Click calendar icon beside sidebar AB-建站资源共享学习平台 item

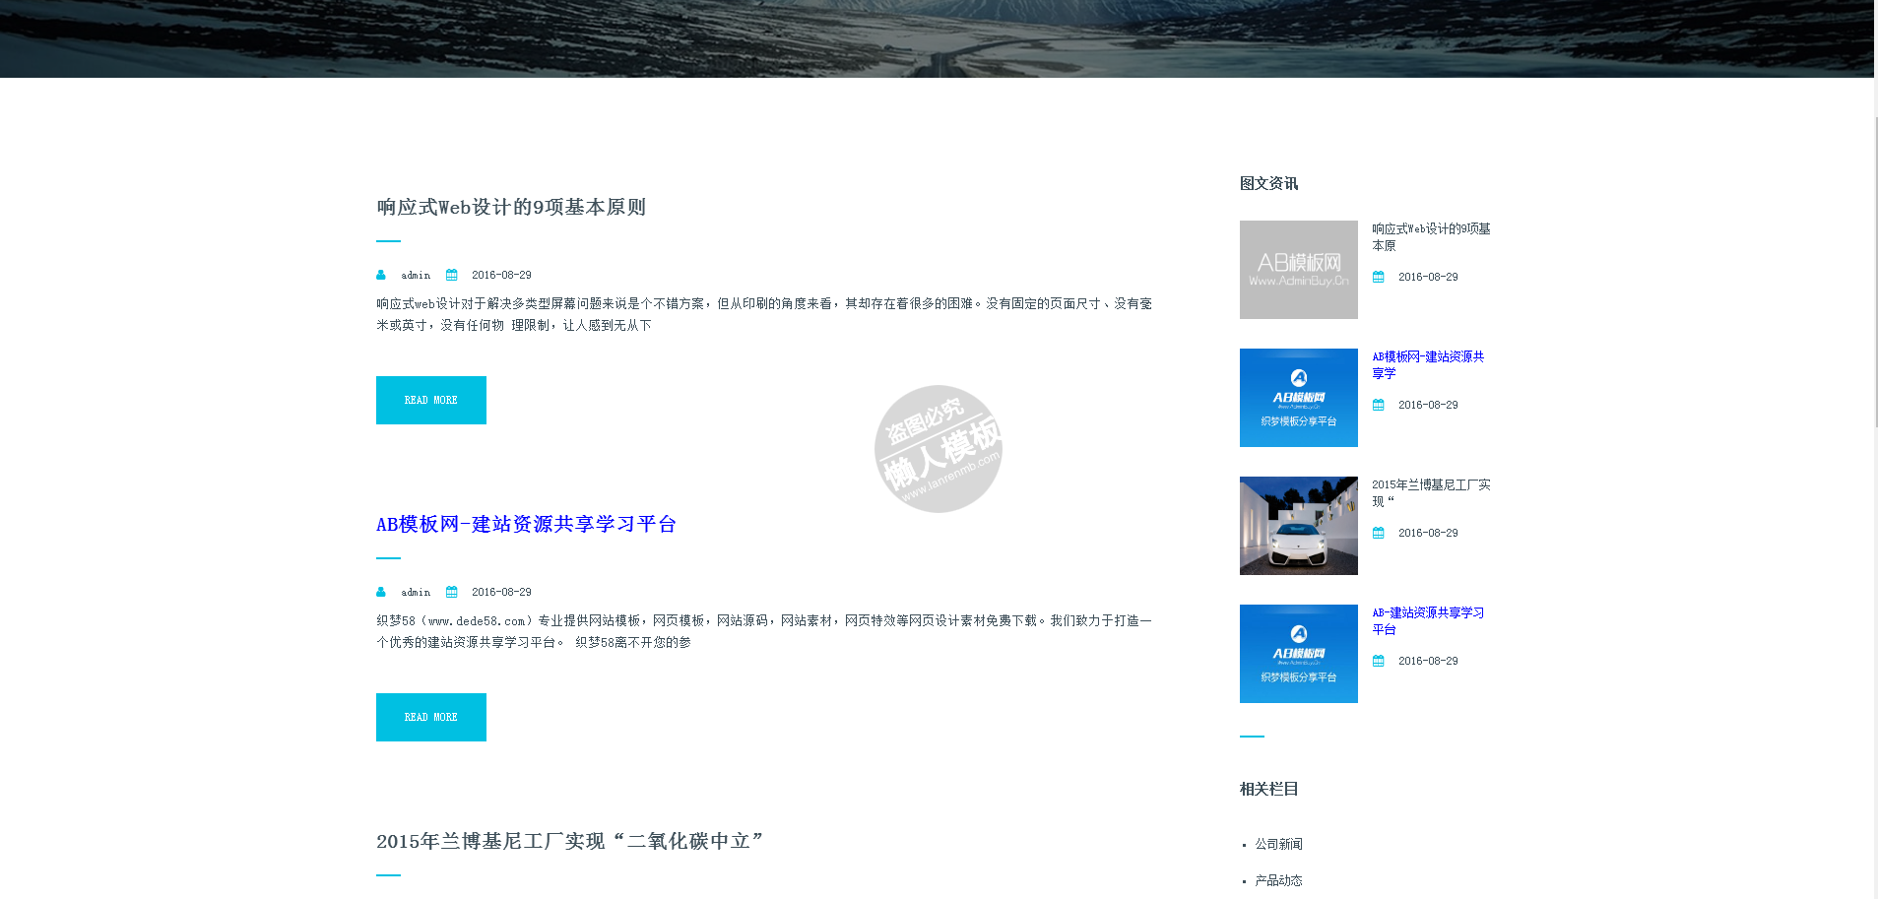(x=1379, y=662)
